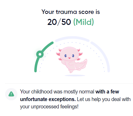133x116 pixels.
Task: Click the axolotl's face
Action: 69,54
